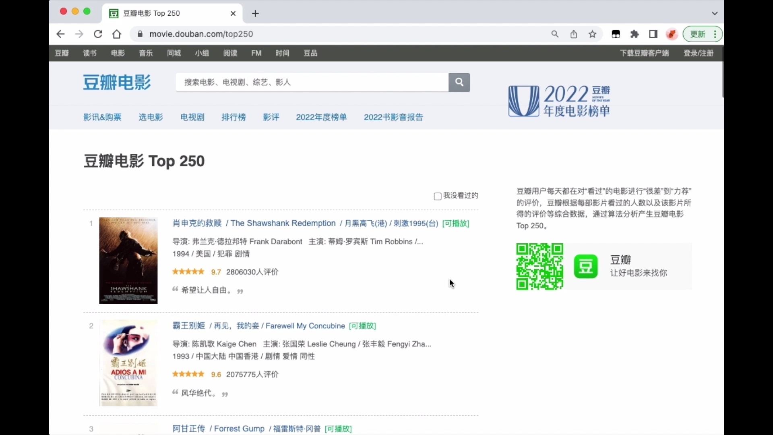
Task: Click the 更新 update button
Action: coord(697,34)
